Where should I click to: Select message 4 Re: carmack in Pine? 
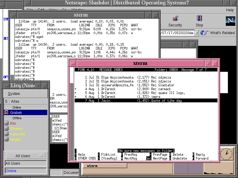146,89
